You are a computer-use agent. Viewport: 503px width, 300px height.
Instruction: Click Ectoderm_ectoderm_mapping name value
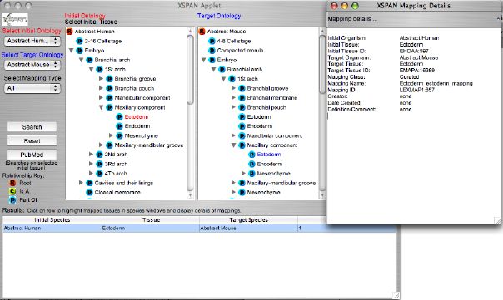pos(436,84)
